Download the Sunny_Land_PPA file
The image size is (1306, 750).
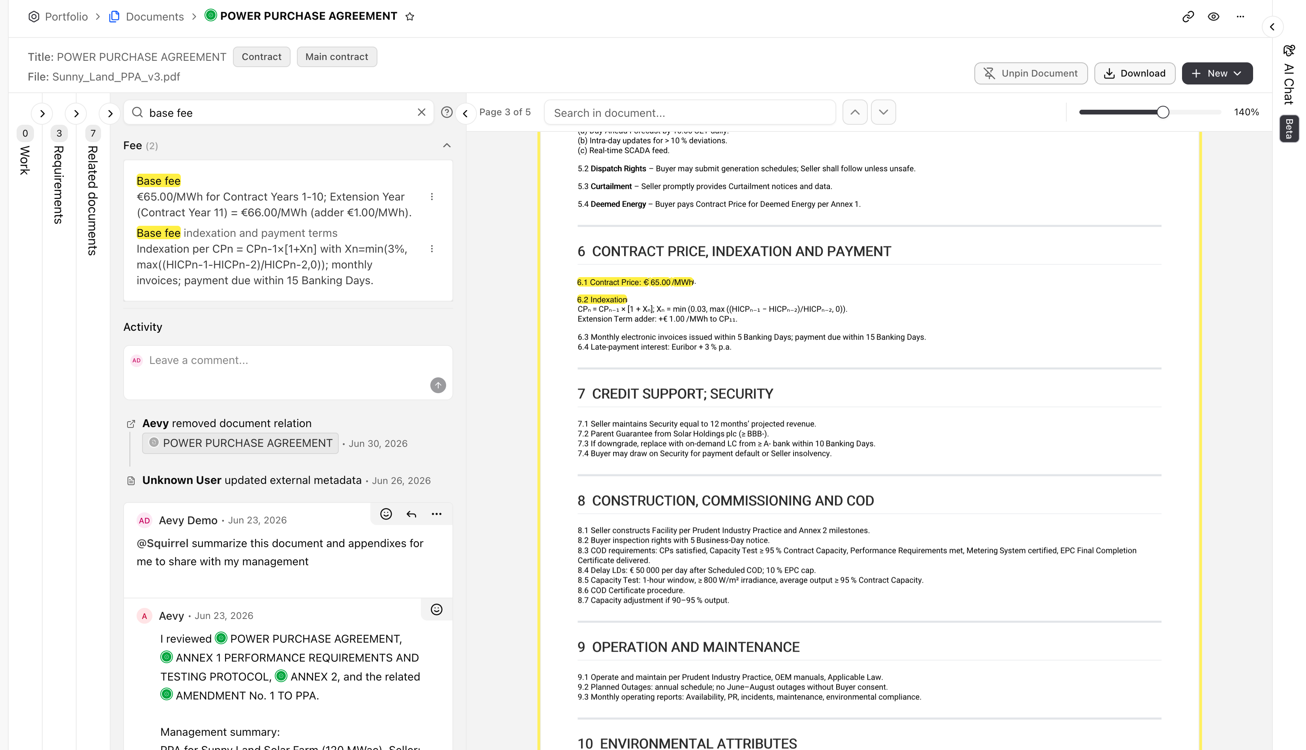coord(1134,73)
